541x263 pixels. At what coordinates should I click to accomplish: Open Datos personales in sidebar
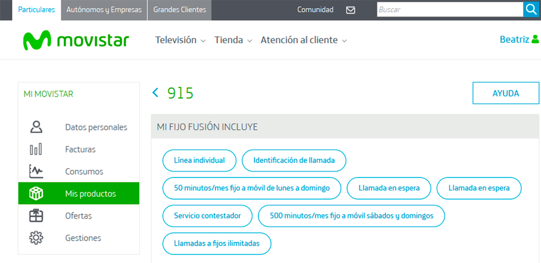96,127
